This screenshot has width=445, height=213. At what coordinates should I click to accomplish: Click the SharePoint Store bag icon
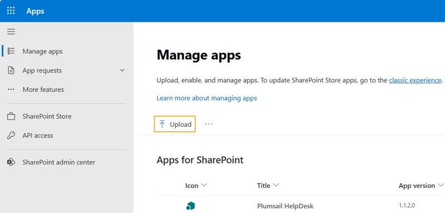pyautogui.click(x=11, y=116)
